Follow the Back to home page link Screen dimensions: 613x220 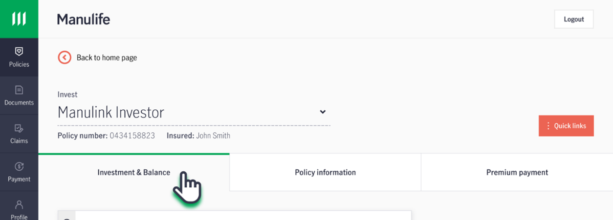pos(107,58)
